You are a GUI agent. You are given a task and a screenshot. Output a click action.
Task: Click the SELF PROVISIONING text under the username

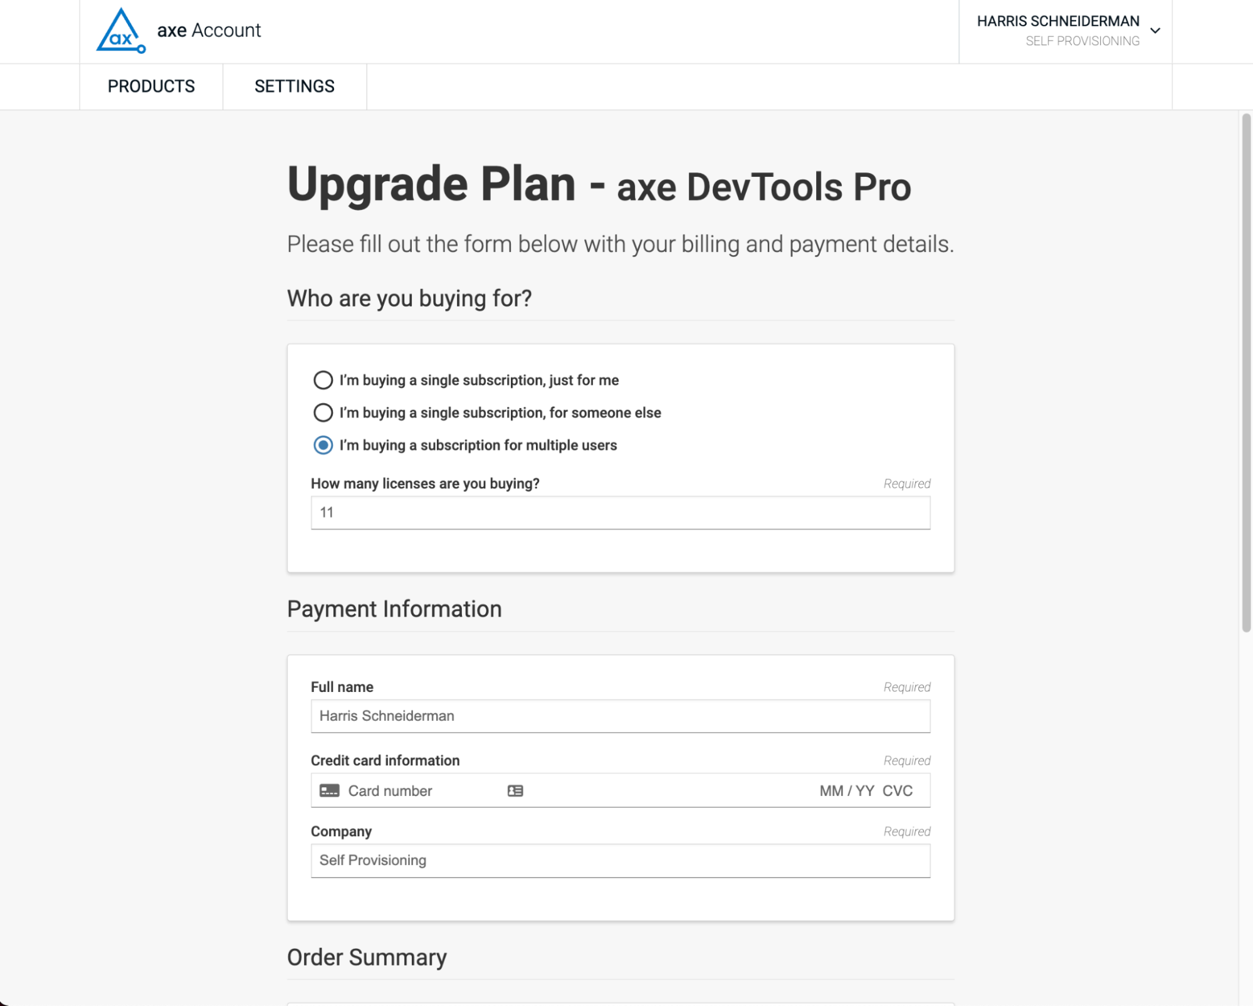point(1083,41)
